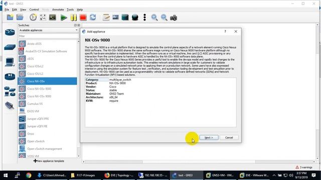The image size is (321, 180).
Task: Cancel the Add appliance dialog
Action: pyautogui.click(x=229, y=137)
